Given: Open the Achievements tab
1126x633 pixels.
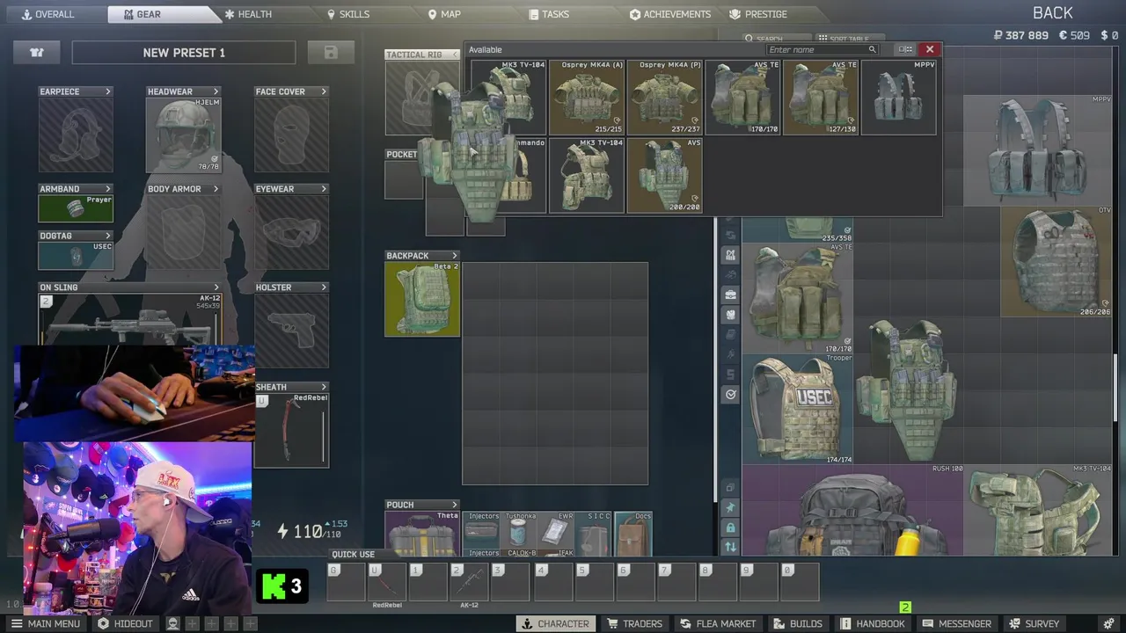Looking at the screenshot, I should click(670, 14).
